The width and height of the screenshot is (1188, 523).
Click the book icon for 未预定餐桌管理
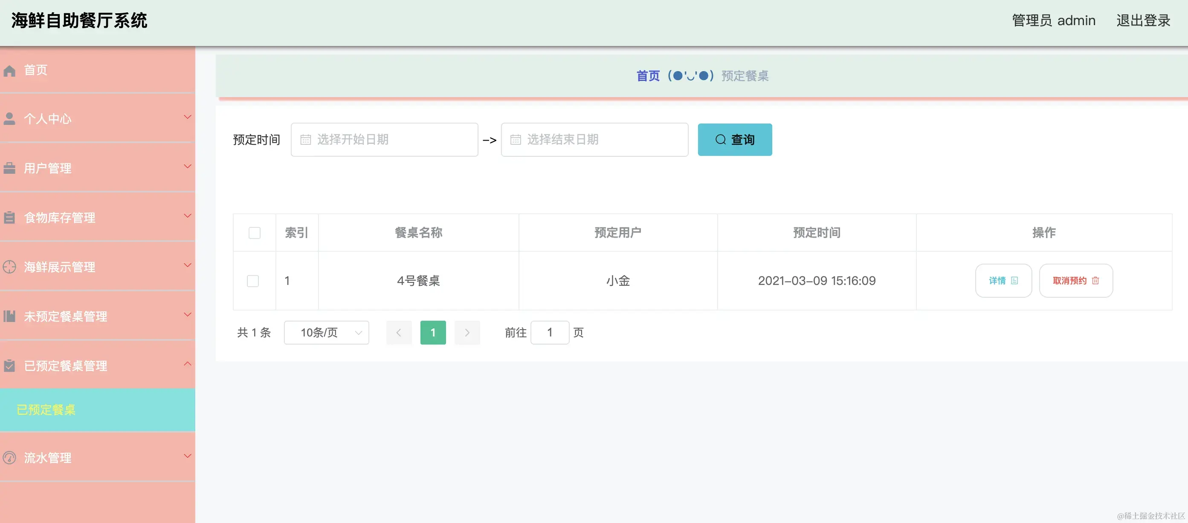pyautogui.click(x=9, y=316)
